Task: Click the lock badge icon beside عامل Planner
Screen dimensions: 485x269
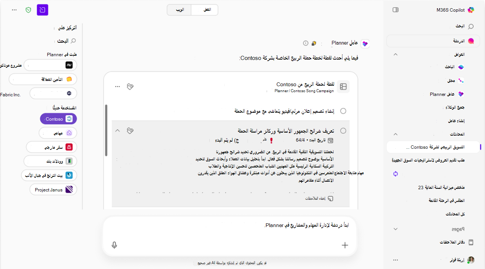Action: 314,43
